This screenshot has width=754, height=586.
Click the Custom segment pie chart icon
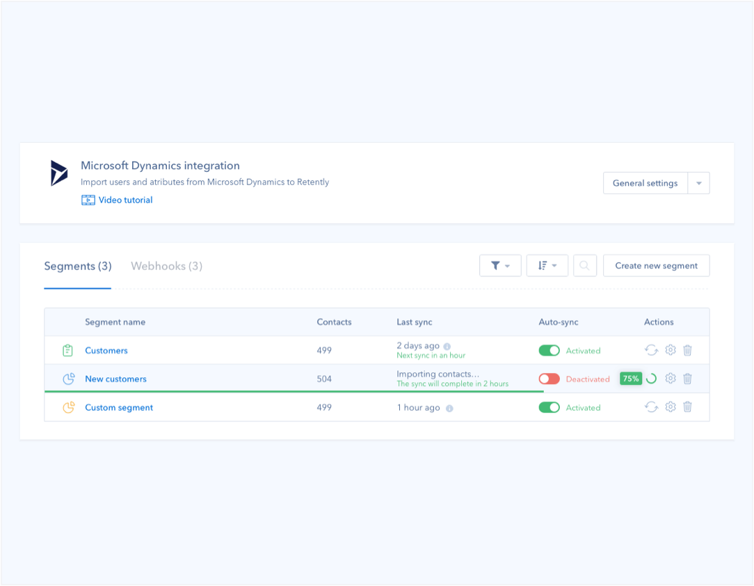(69, 407)
